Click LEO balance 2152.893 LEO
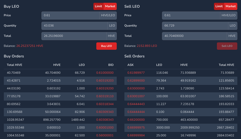 coord(147,46)
